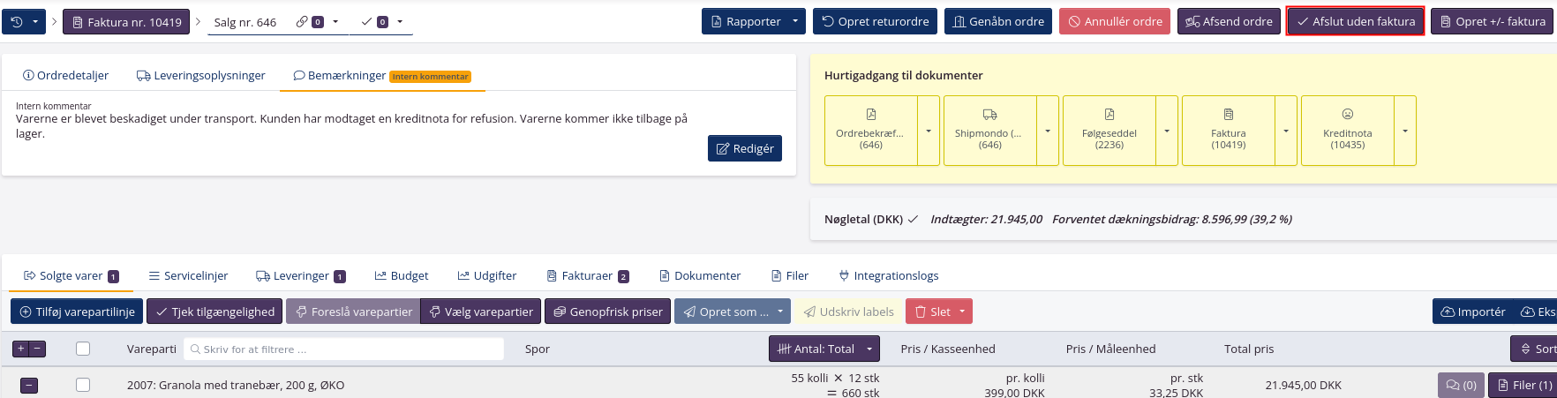Viewport: 1557px width, 398px height.
Task: Open the Antal: Total dropdown
Action: point(824,349)
